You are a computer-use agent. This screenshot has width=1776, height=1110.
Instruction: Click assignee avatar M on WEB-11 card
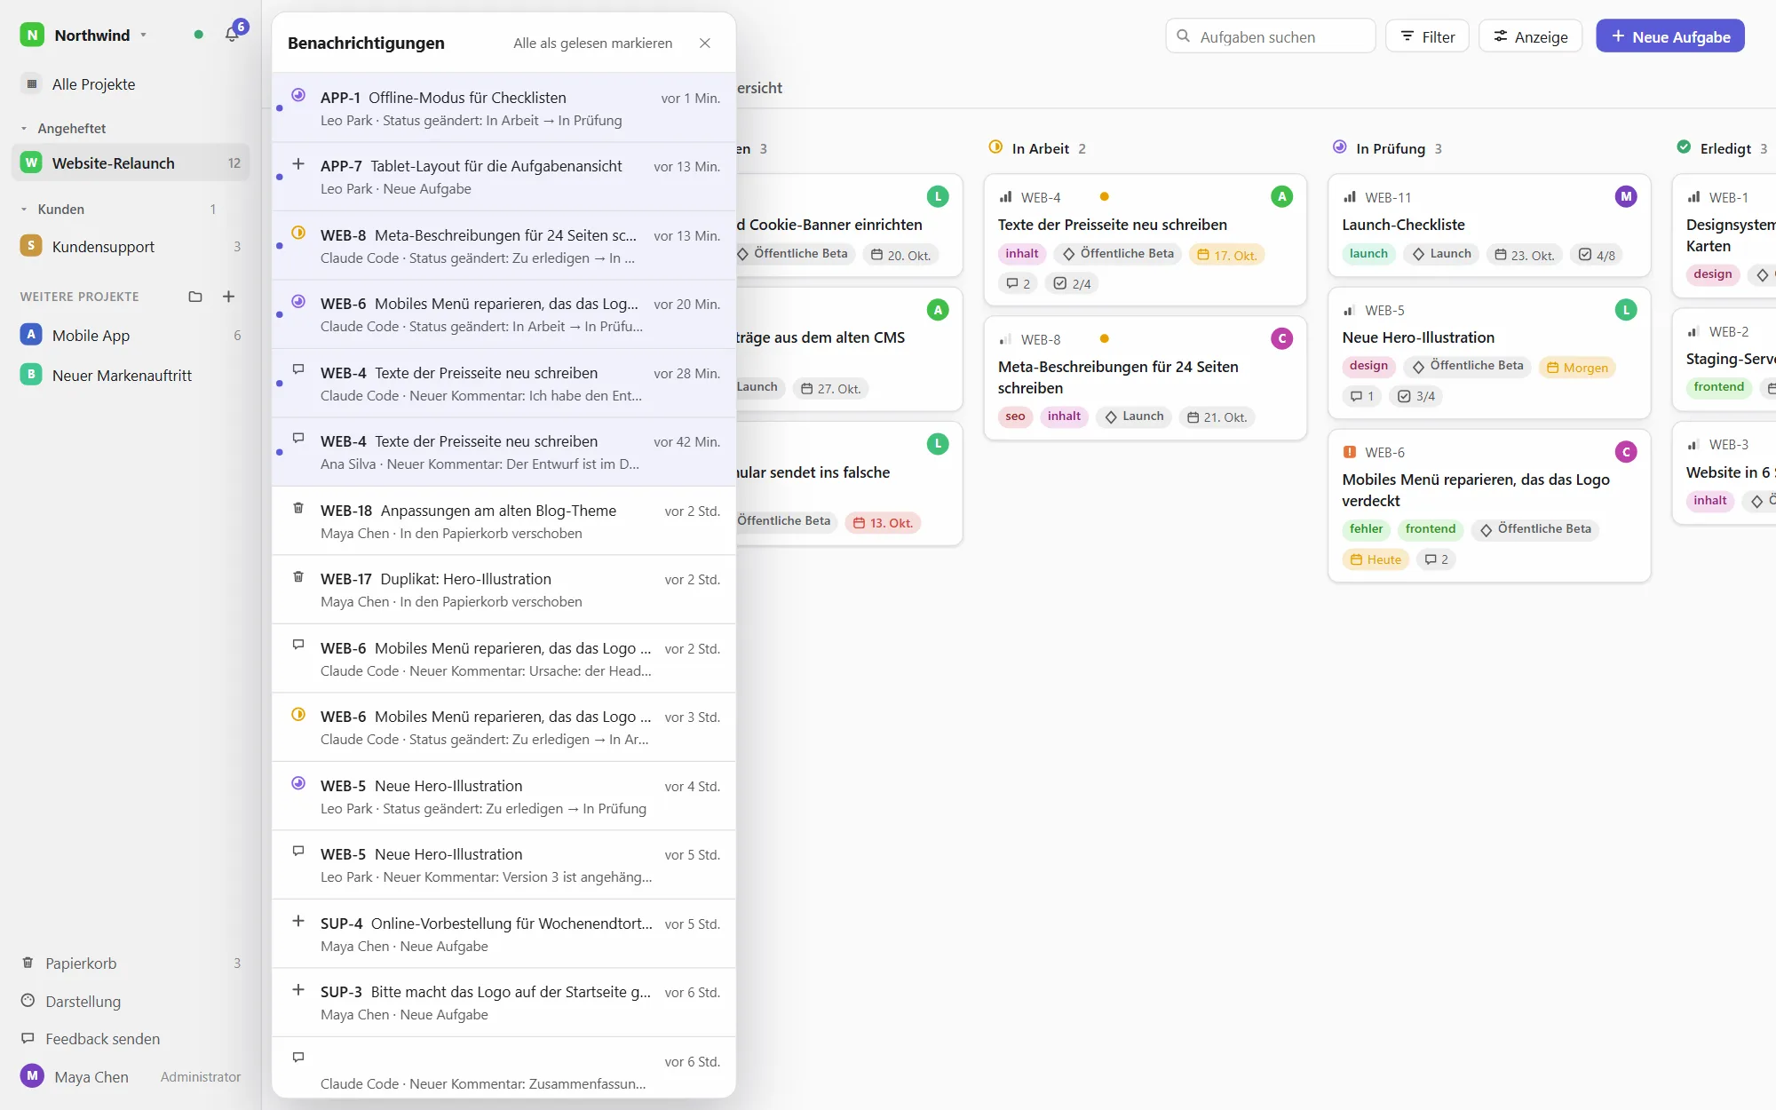click(x=1626, y=197)
